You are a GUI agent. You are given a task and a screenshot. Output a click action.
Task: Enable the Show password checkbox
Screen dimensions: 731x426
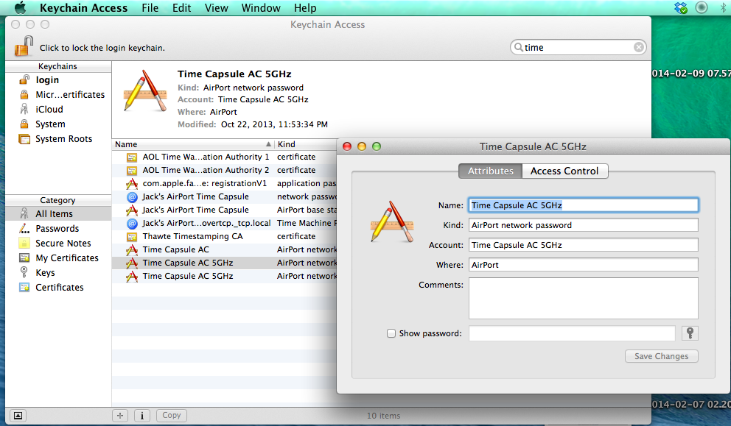point(391,333)
